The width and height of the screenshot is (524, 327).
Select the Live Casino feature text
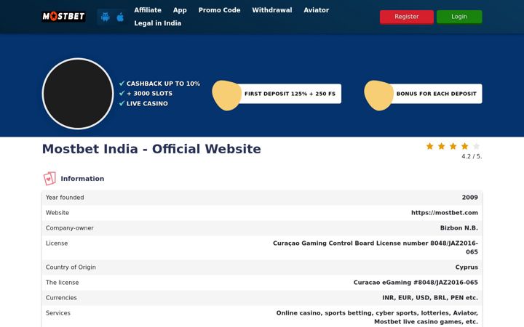[x=147, y=103]
